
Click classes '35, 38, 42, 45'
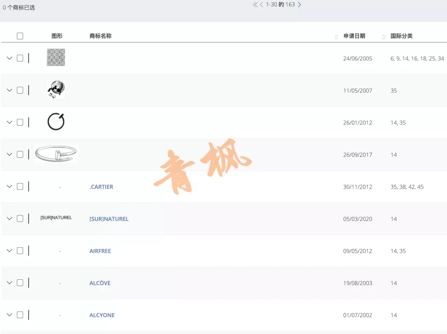(x=407, y=187)
